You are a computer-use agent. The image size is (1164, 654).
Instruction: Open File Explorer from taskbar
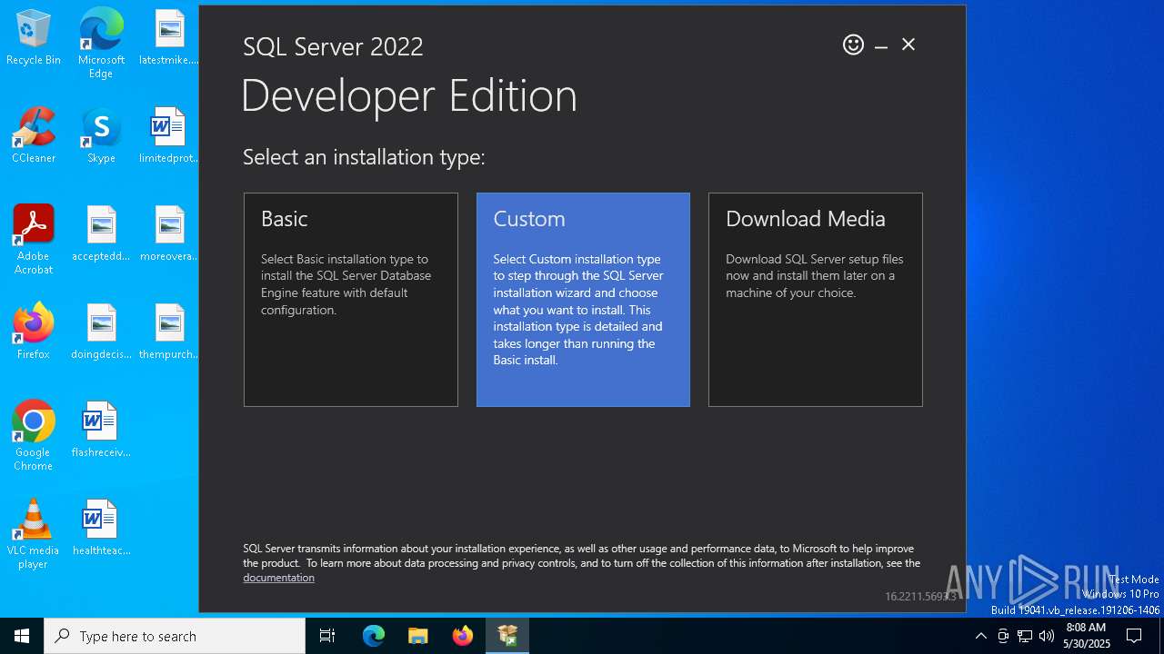[418, 636]
